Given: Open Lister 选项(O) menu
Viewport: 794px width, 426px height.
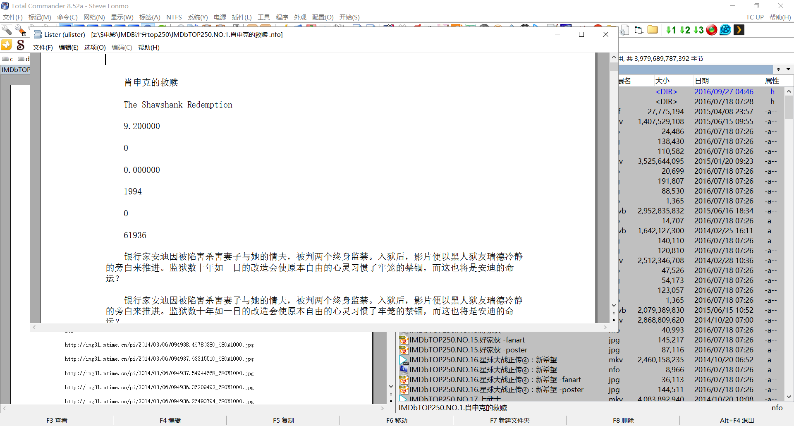Looking at the screenshot, I should pyautogui.click(x=95, y=47).
